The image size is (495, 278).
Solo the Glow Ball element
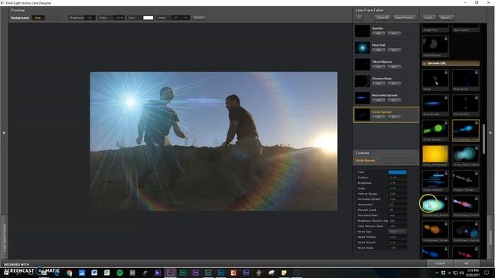coord(394,49)
